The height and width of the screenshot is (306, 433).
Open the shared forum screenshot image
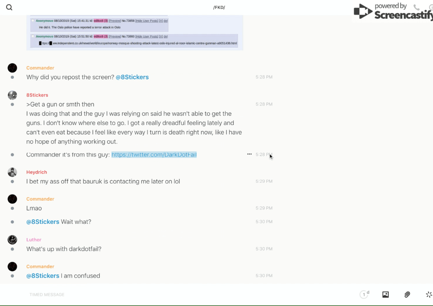[x=135, y=33]
